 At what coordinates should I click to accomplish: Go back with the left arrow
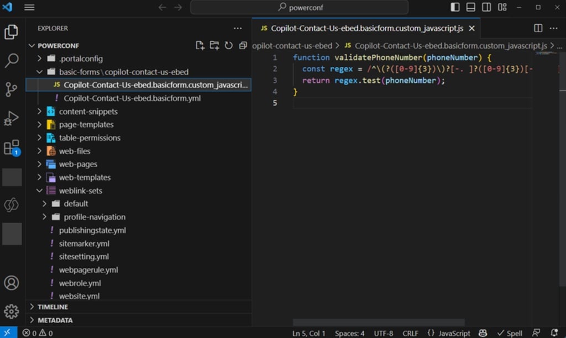coord(162,7)
